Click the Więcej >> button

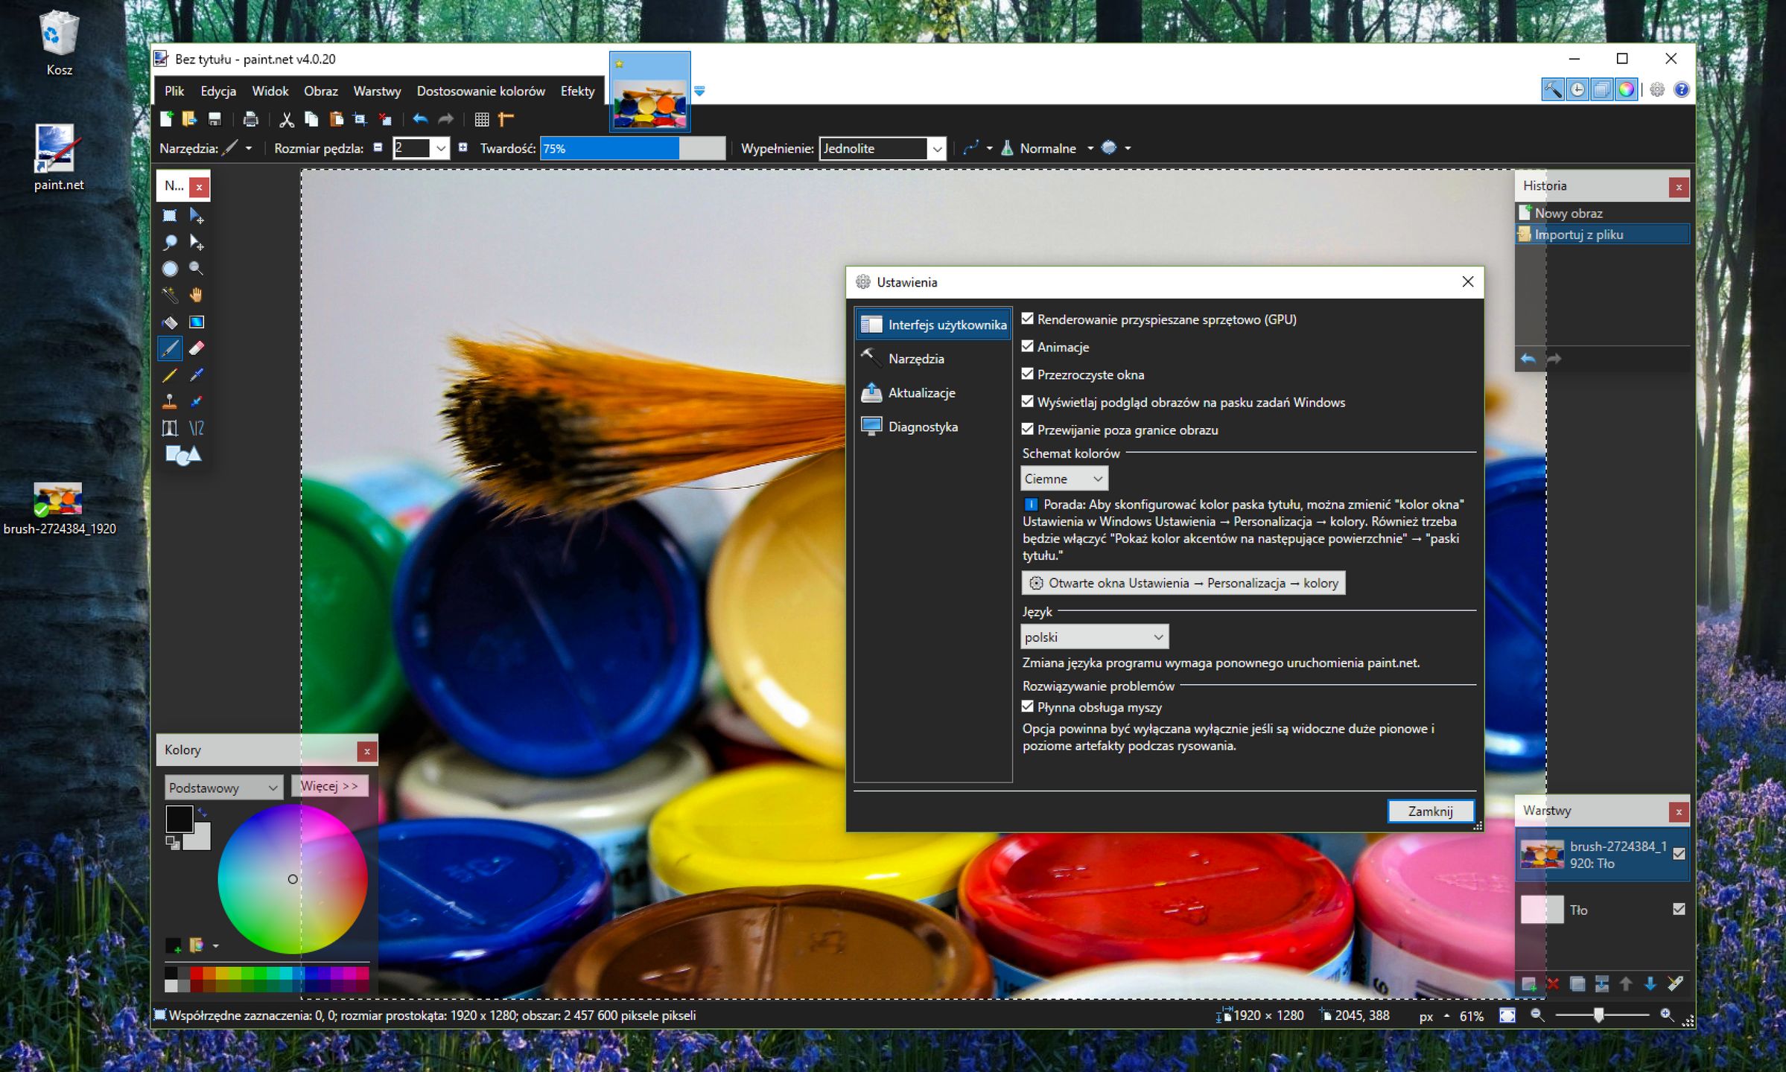coord(329,786)
